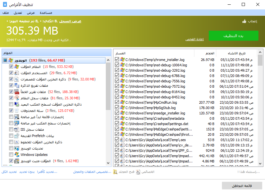Click the memory dump files icon for ملفات تفريغ الذاكرة
The width and height of the screenshot is (265, 192).
(x=17, y=85)
